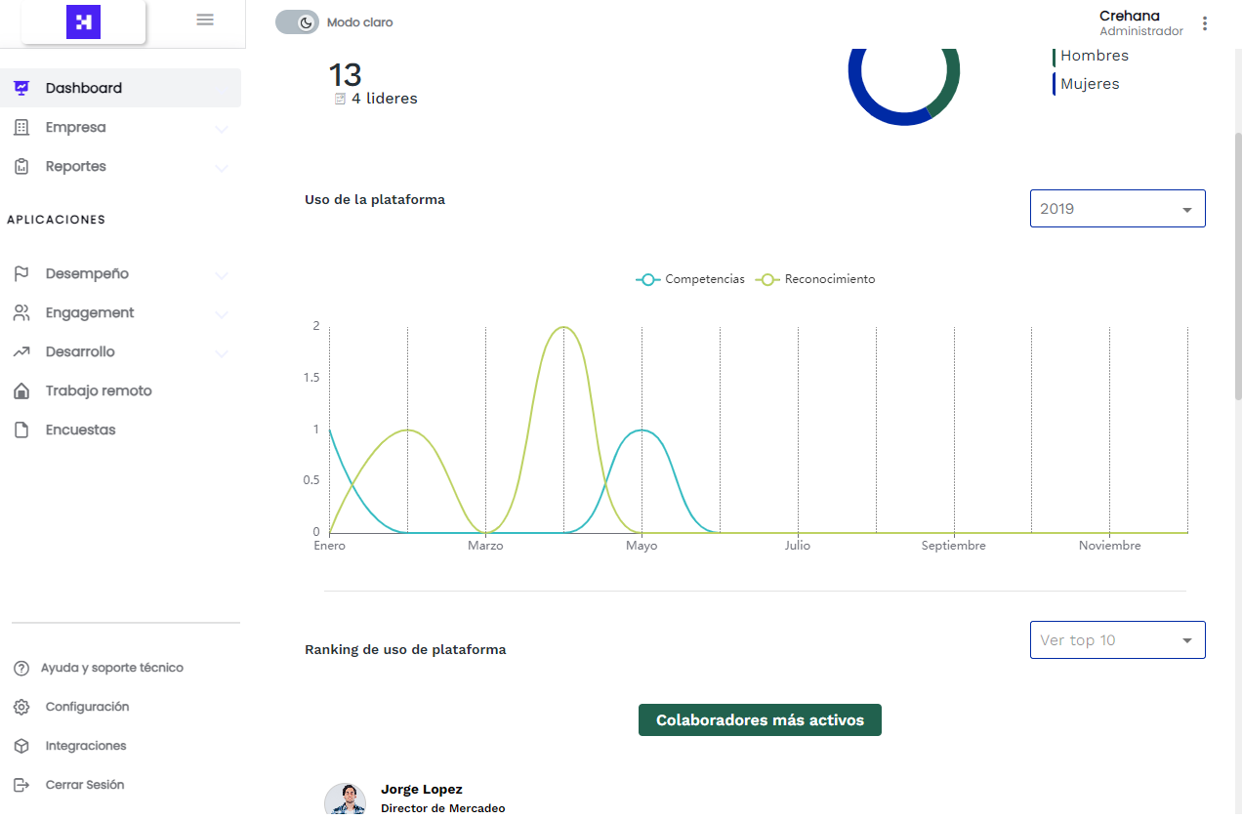The height and width of the screenshot is (819, 1242).
Task: Click Cerrar Sesión to log out
Action: tap(85, 785)
